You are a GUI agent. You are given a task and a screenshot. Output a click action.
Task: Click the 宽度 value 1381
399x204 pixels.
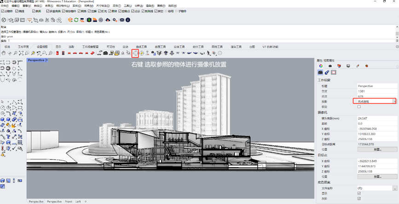[361, 91]
